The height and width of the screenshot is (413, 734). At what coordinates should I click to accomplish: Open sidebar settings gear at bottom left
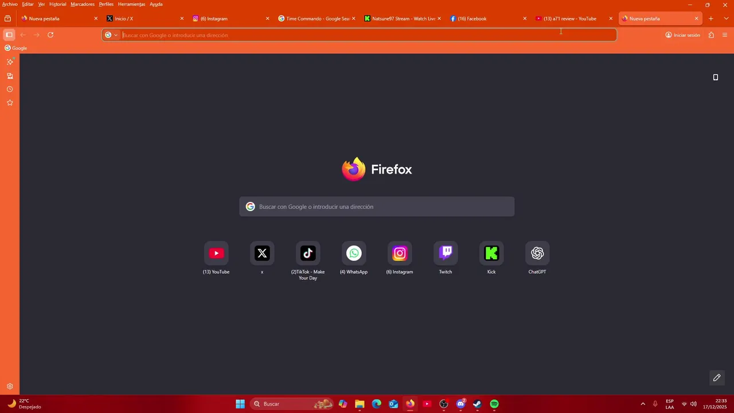click(x=10, y=387)
